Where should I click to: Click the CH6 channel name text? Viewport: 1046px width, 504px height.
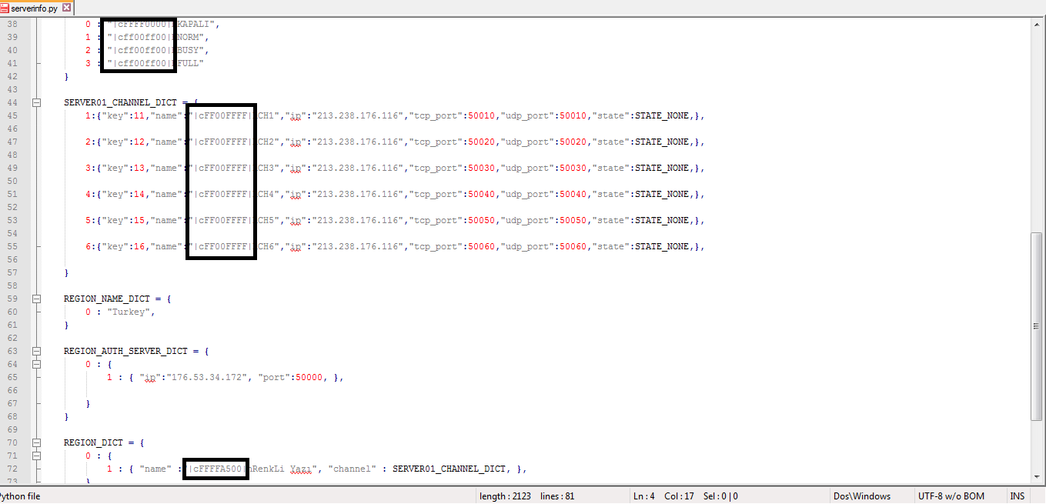[x=267, y=246]
